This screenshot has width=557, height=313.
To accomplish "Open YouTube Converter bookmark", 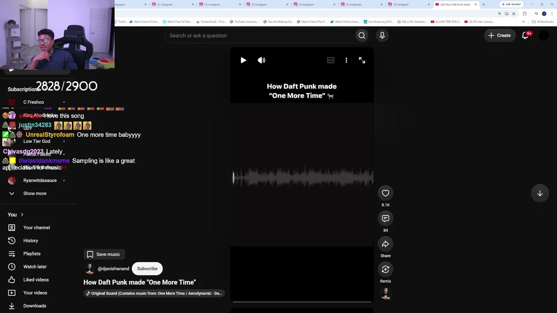I will pos(243,22).
